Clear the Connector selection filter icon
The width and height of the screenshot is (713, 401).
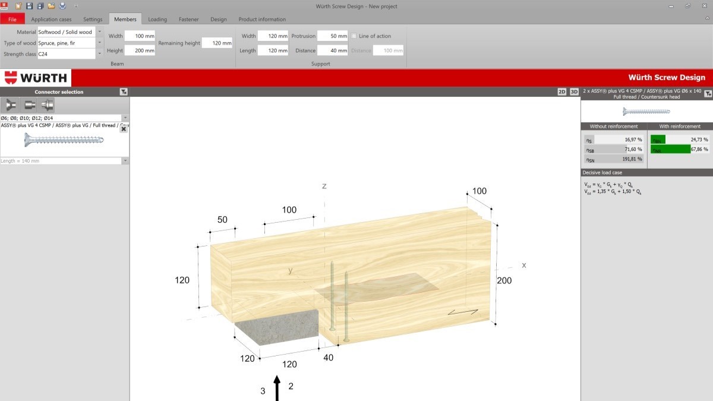coord(123,92)
